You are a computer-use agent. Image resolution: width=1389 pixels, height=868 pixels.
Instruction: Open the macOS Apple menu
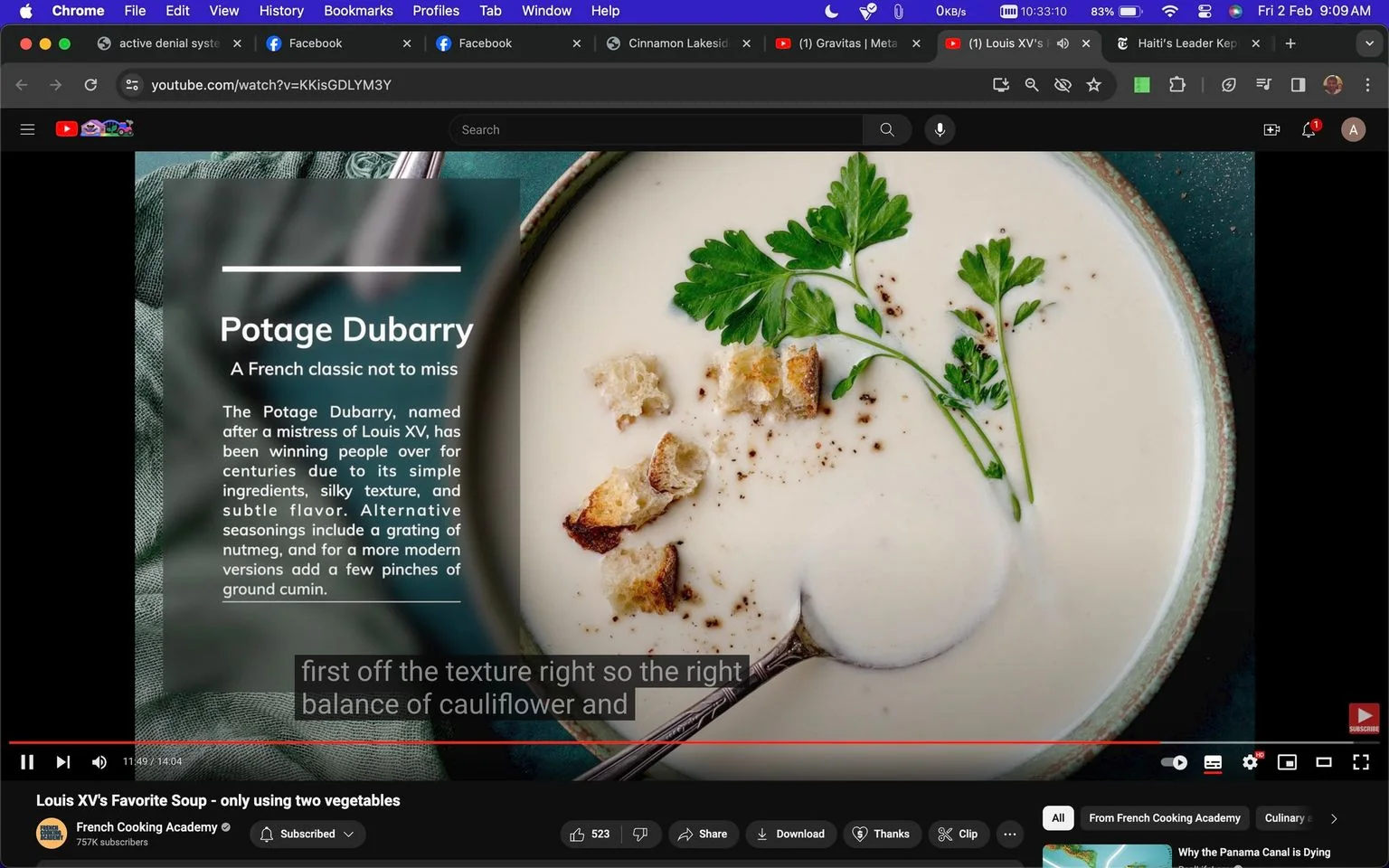tap(25, 11)
